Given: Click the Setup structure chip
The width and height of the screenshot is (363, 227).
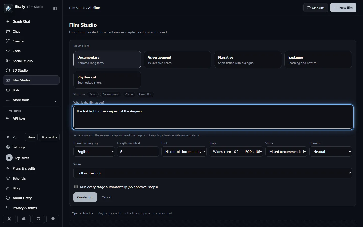Looking at the screenshot, I should 93,94.
